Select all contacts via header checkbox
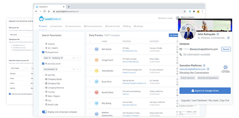The width and height of the screenshot is (239, 118). coord(90,41)
